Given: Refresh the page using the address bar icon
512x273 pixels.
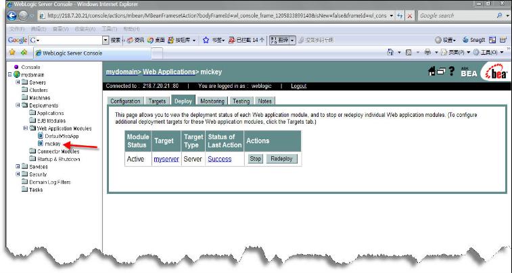Looking at the screenshot, I should pyautogui.click(x=400, y=16).
